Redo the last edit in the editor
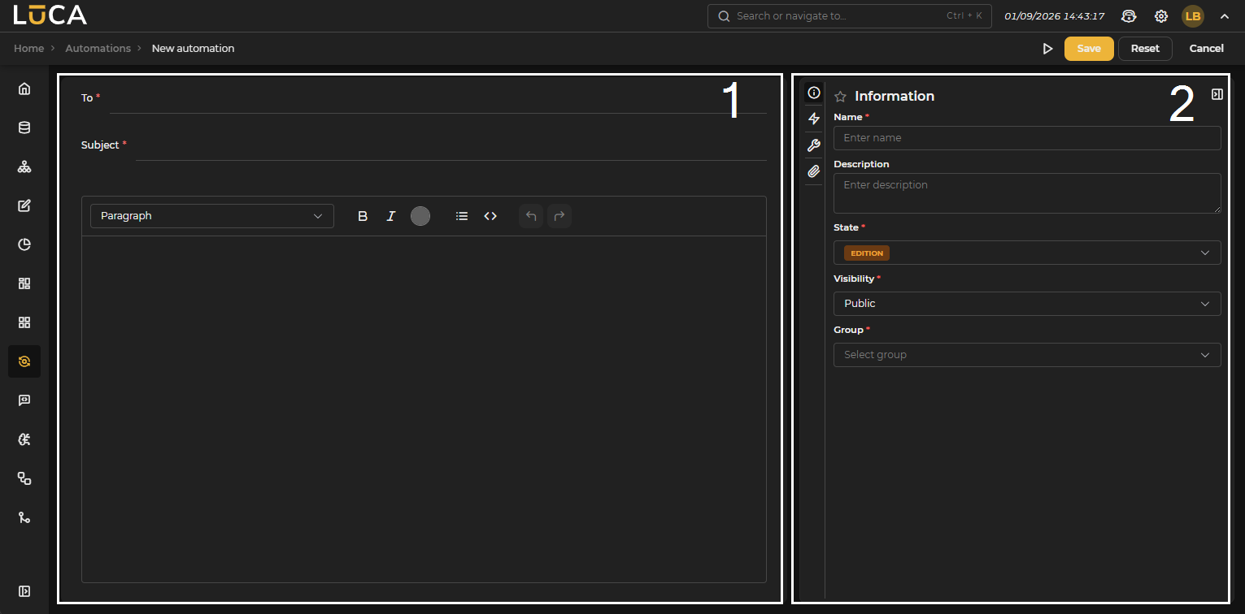Screen dimensions: 1245x614 [x=559, y=216]
